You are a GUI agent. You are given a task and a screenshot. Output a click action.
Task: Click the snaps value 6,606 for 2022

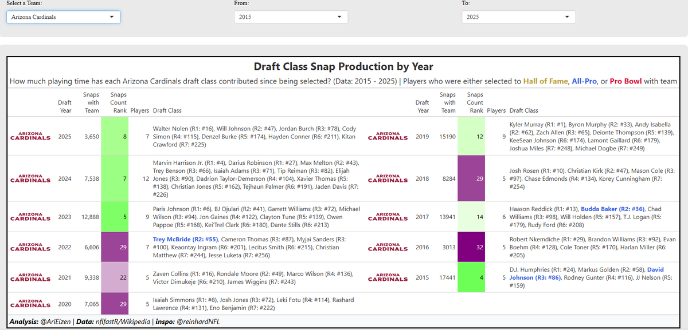[91, 248]
